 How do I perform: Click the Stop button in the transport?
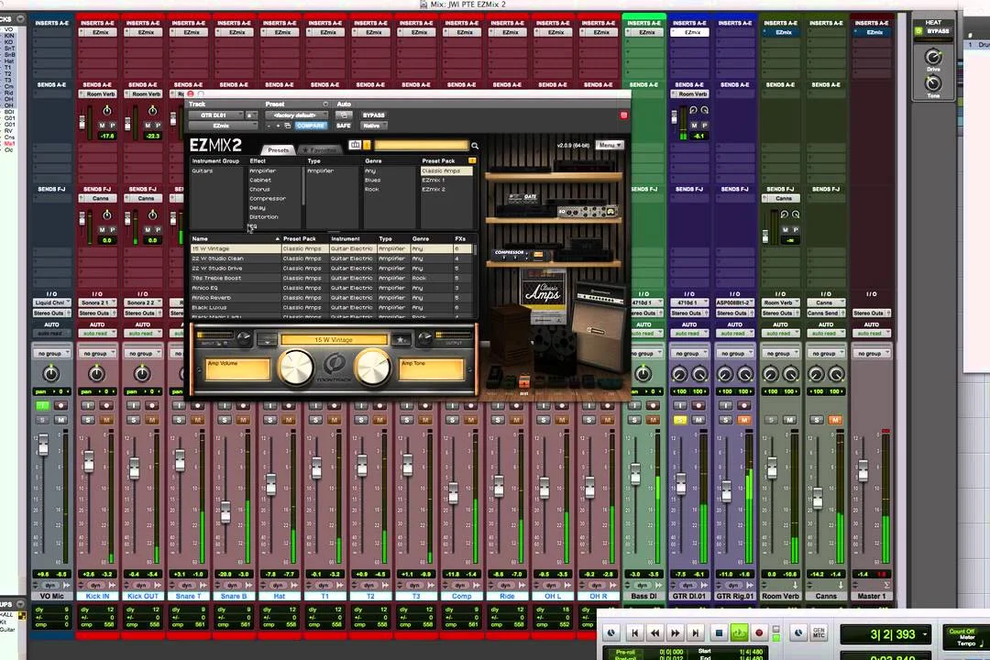pos(719,632)
